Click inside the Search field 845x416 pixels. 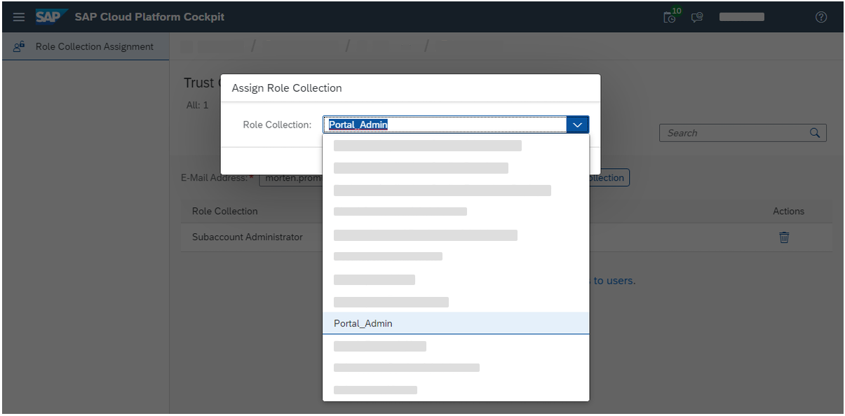pos(729,132)
